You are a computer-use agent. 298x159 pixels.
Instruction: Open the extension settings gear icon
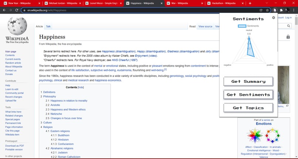point(274,18)
